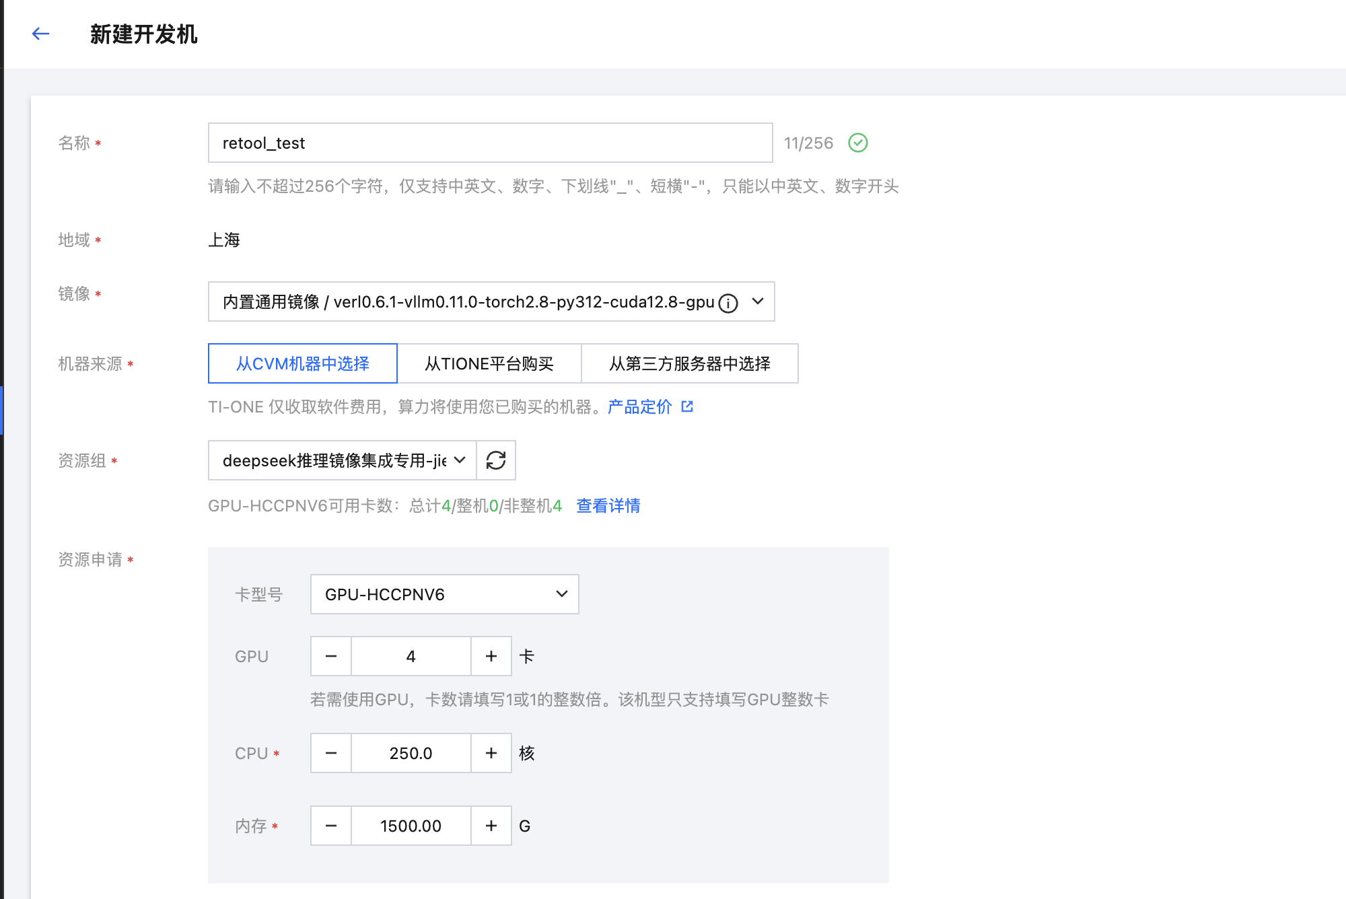
Task: Decrease GPU card count with minus
Action: [331, 656]
